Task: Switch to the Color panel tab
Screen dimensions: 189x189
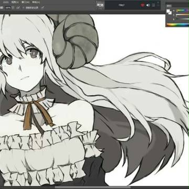Action: pos(169,6)
